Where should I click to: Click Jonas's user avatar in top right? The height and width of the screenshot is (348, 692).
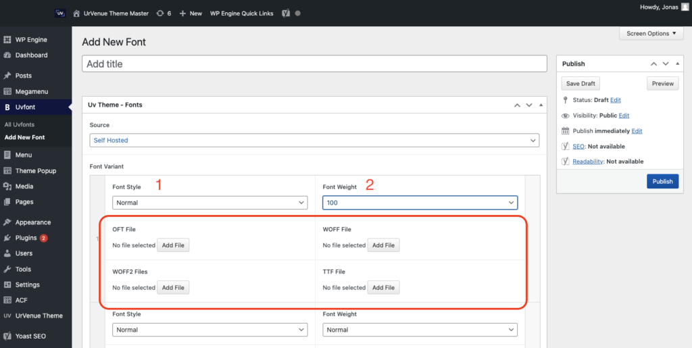685,7
